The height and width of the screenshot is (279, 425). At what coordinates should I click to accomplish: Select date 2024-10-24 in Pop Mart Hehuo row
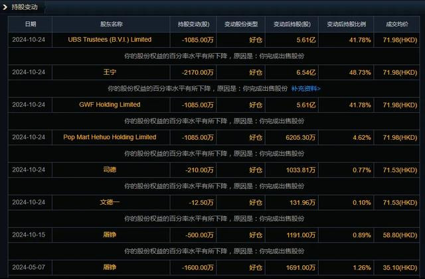click(29, 137)
